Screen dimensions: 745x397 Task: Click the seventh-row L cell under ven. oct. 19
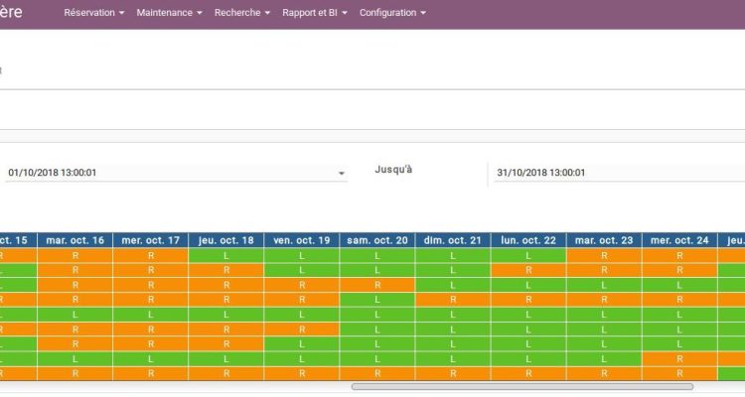pos(302,343)
